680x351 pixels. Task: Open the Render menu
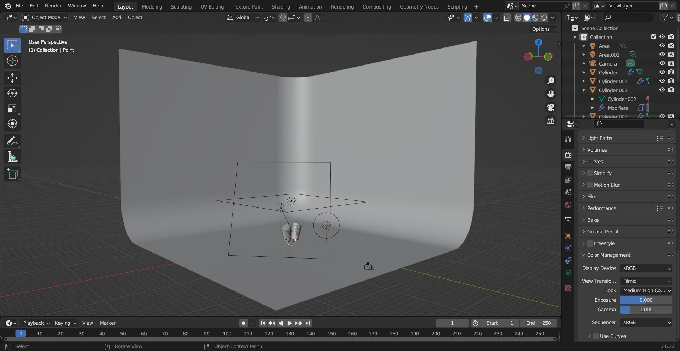coord(53,6)
